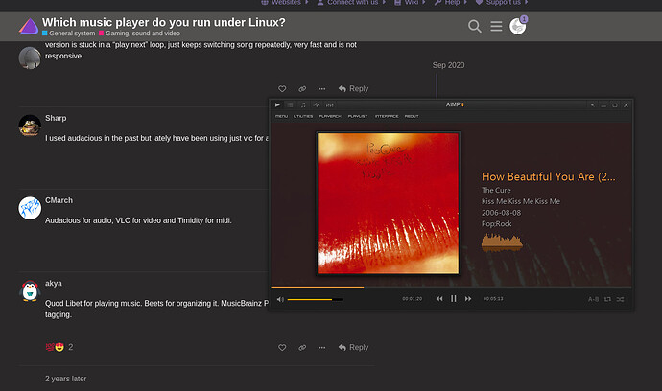Open AIMP Utilities menu
The height and width of the screenshot is (391, 662).
point(303,116)
